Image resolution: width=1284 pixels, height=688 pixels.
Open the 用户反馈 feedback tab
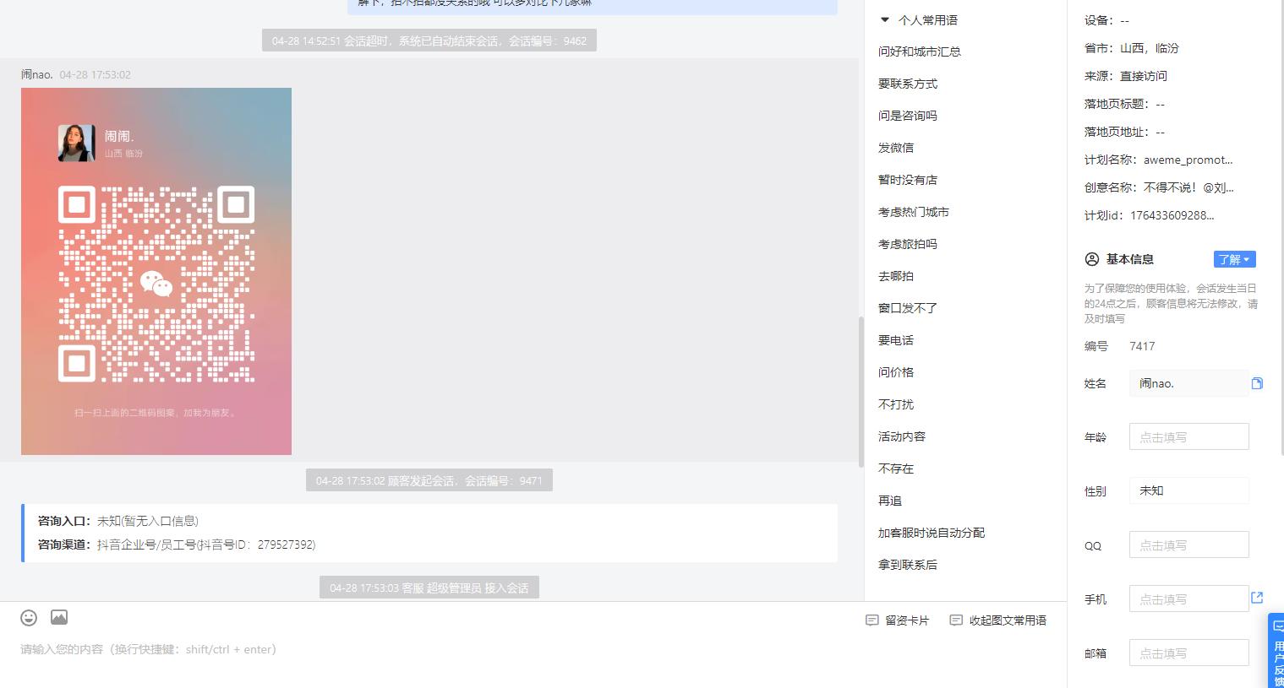click(1276, 652)
